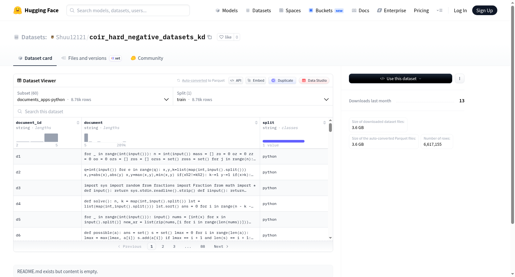Go to Models in the top navigation

click(x=227, y=10)
